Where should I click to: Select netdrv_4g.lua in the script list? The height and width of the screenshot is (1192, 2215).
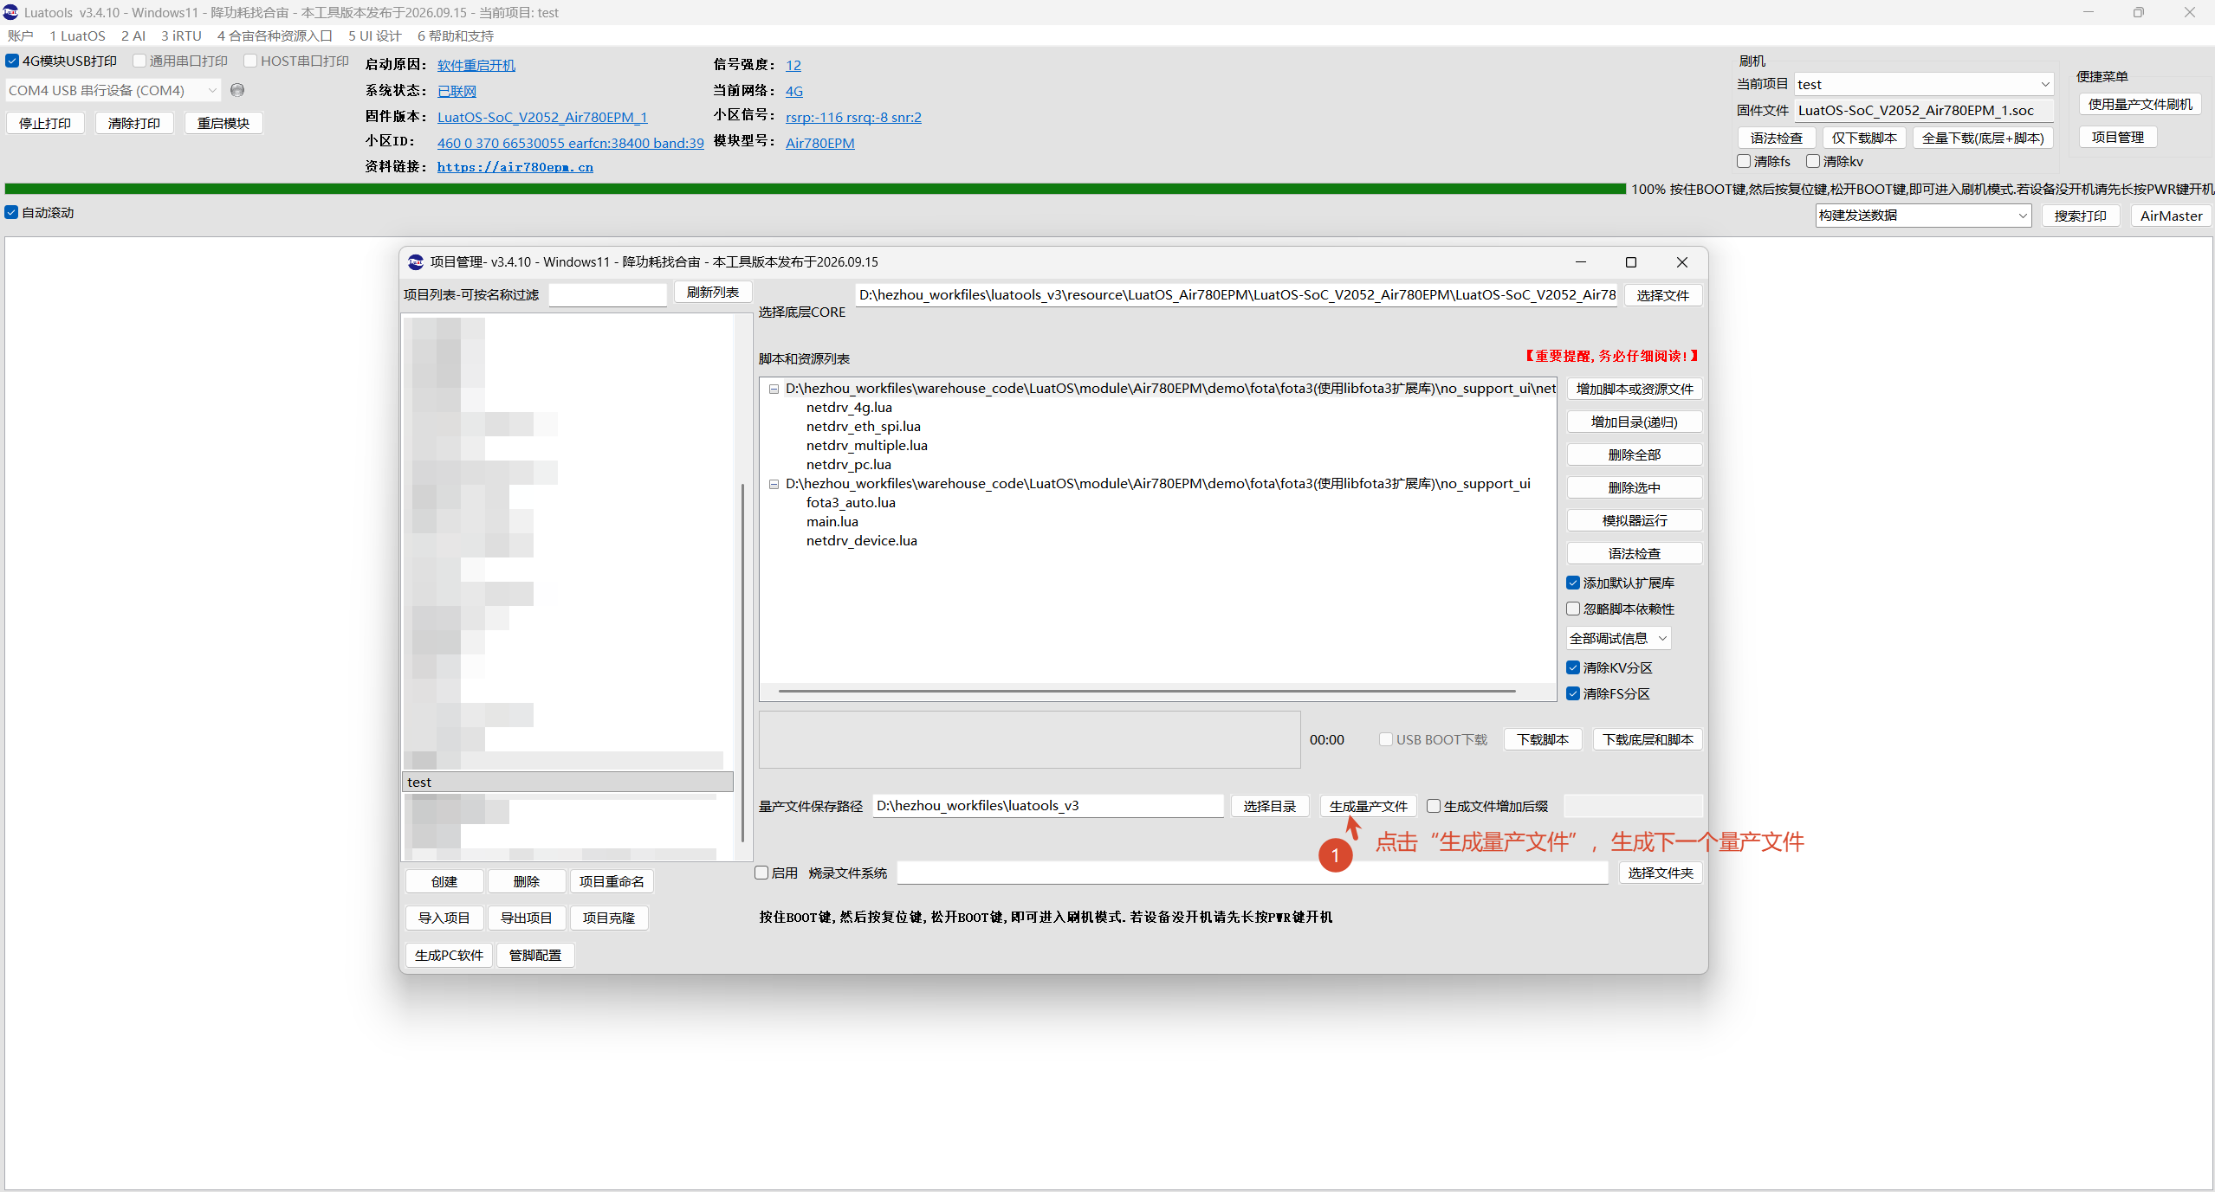[849, 407]
